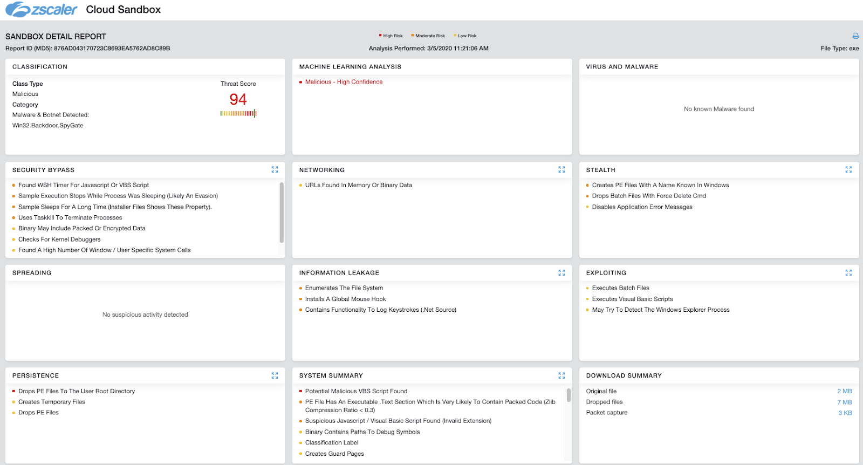
Task: Click "Found A High Number Of Window" entry
Action: pyautogui.click(x=105, y=250)
